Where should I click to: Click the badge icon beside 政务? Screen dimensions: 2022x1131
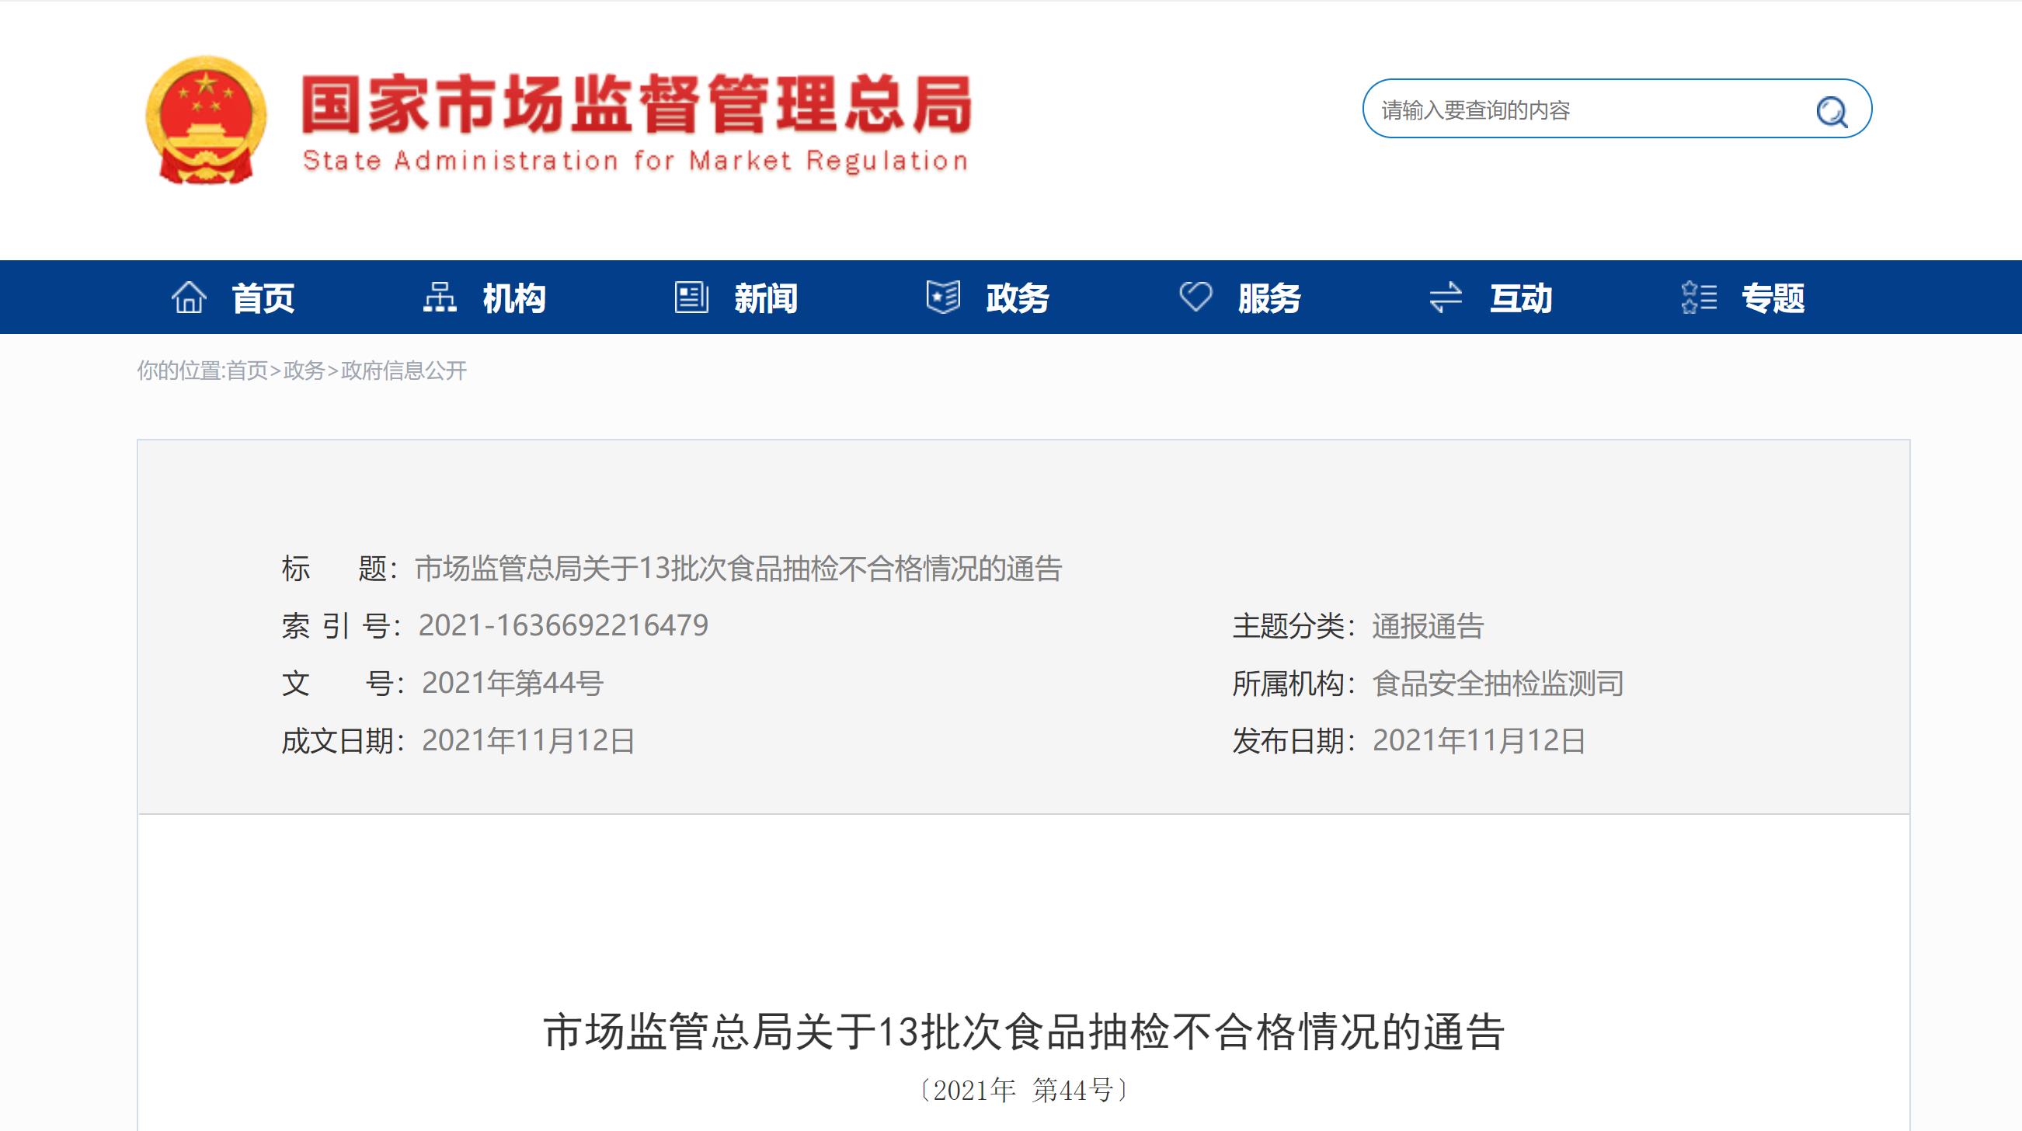943,298
